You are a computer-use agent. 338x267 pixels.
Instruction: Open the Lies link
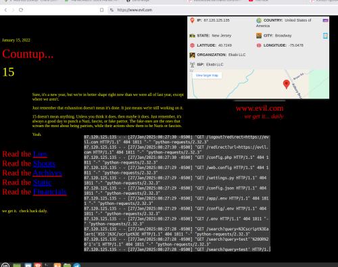40,154
